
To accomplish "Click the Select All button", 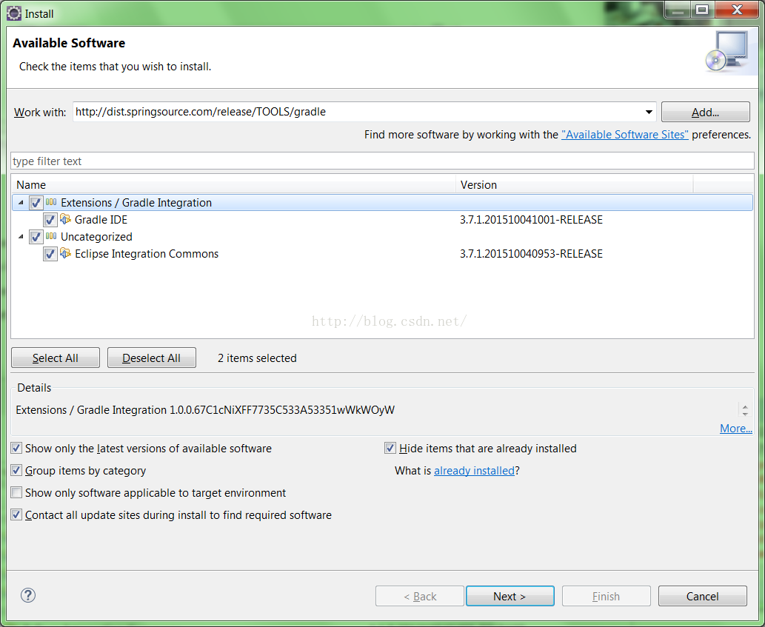I will tap(55, 358).
